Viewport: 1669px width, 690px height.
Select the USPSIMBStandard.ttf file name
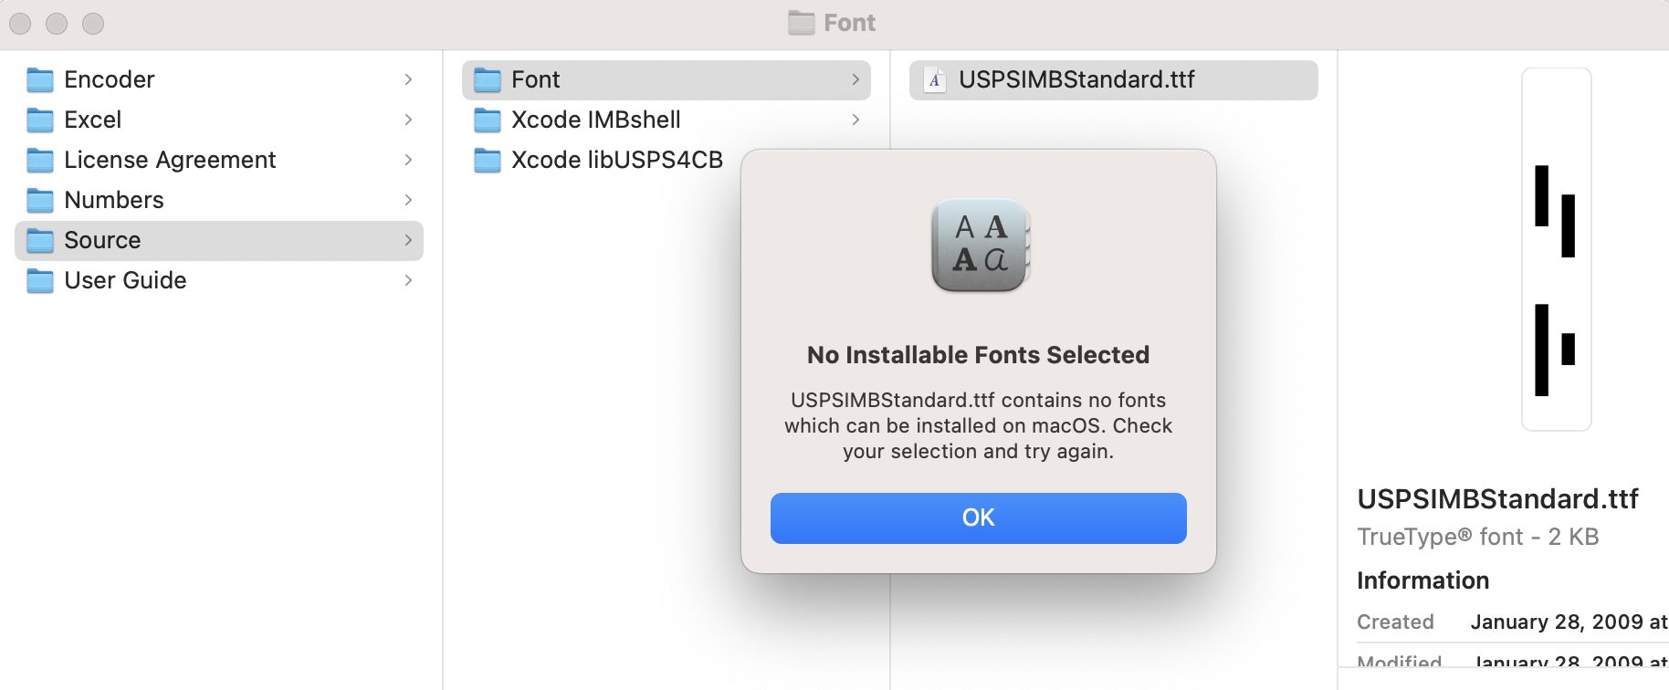click(1076, 80)
